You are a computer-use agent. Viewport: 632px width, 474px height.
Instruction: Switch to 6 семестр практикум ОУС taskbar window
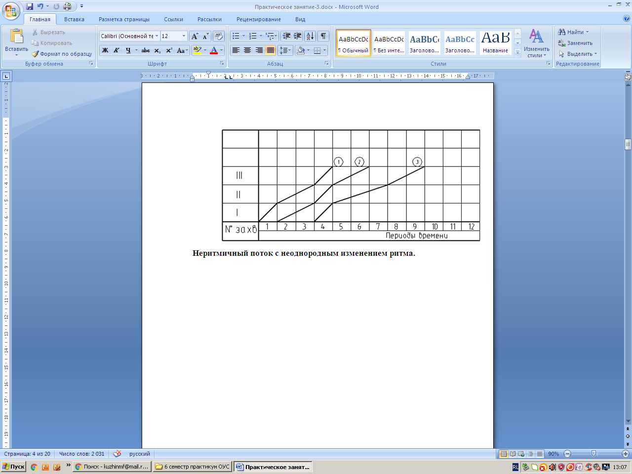pyautogui.click(x=192, y=467)
